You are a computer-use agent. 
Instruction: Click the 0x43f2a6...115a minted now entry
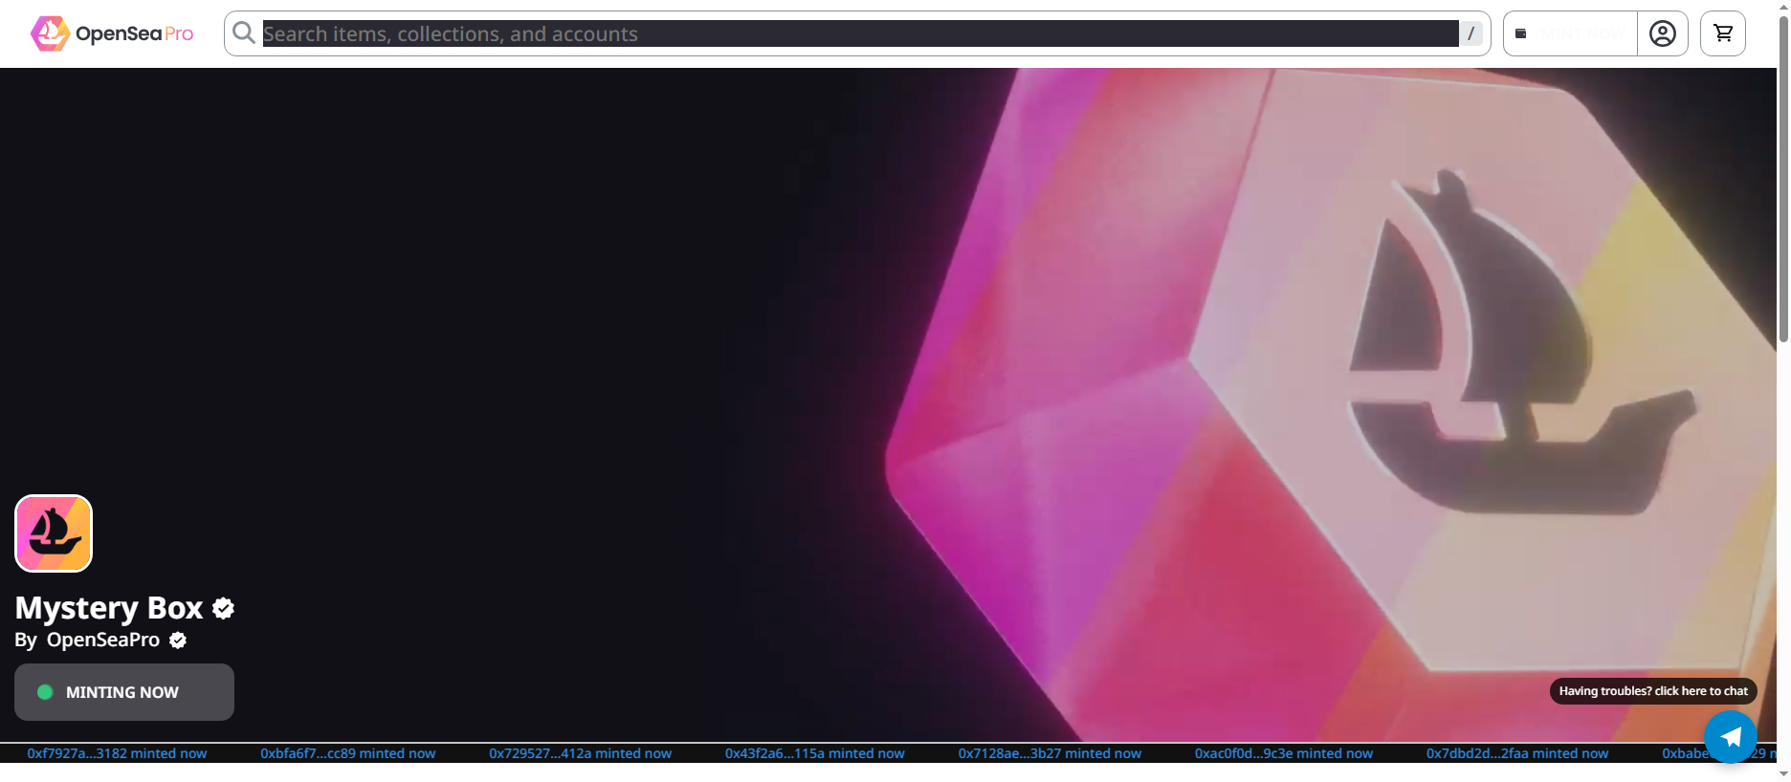pos(815,753)
